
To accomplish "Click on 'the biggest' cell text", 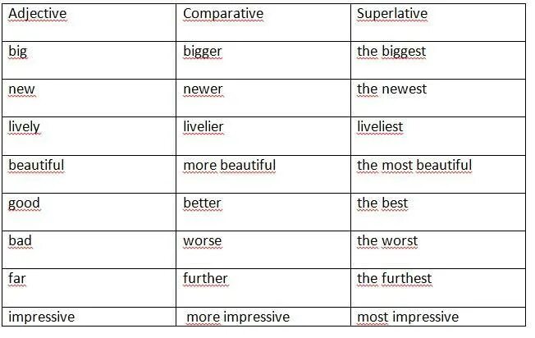I will [x=391, y=52].
